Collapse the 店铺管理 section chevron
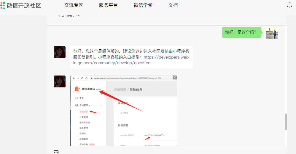 (101, 105)
